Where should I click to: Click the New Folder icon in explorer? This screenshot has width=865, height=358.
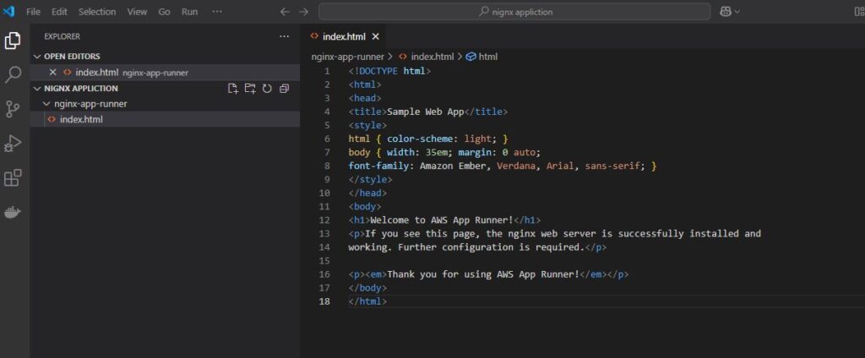click(250, 89)
